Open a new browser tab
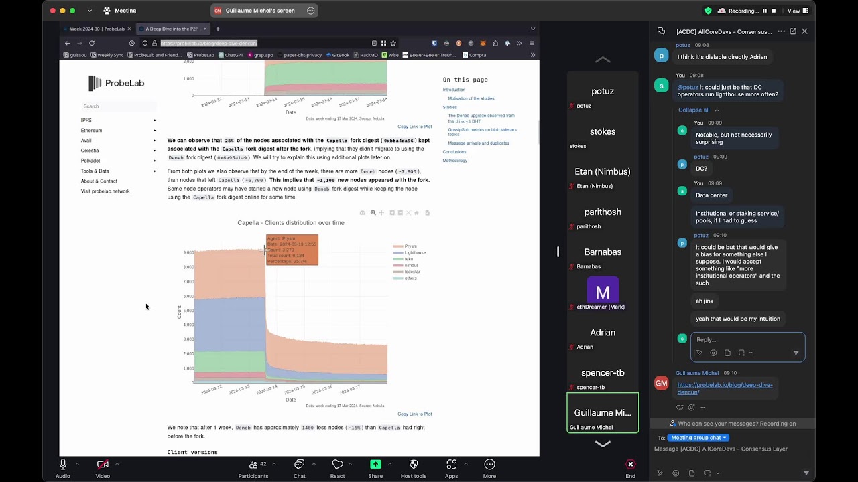This screenshot has height=482, width=858. pos(218,29)
